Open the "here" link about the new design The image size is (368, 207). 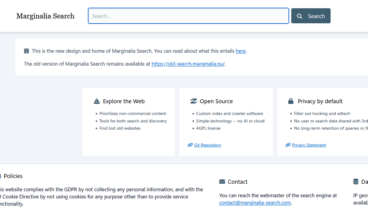tap(240, 51)
